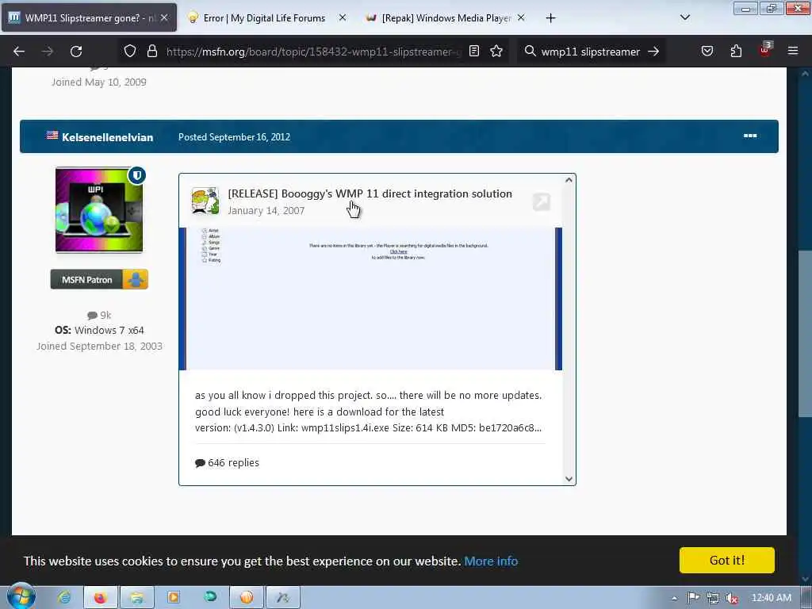The width and height of the screenshot is (812, 609).
Task: Open the uBlock extension badge icon
Action: click(x=765, y=50)
